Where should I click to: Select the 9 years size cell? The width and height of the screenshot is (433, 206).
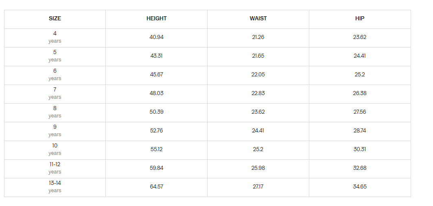click(55, 131)
